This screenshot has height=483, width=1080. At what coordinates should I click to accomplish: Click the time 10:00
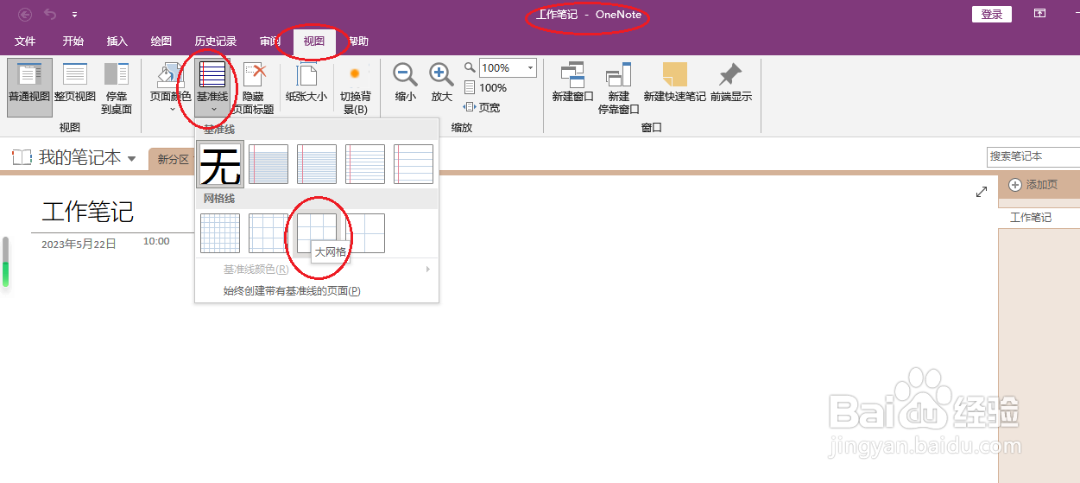pyautogui.click(x=156, y=241)
